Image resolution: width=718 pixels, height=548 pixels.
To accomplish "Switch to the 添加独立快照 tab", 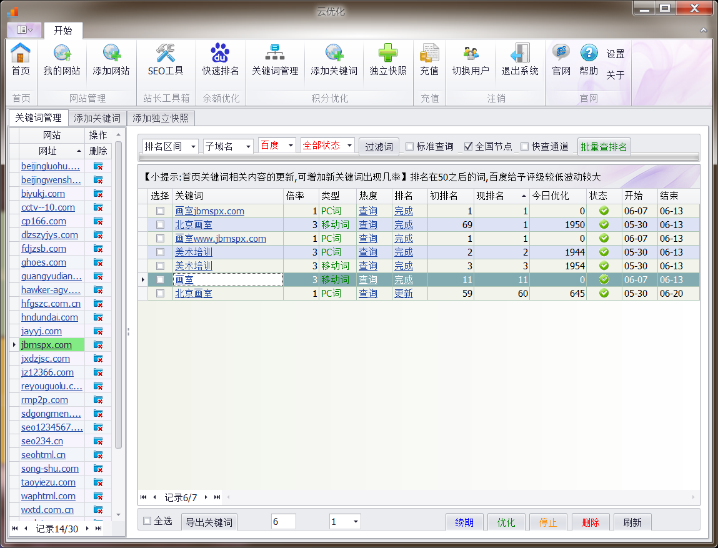I will coord(161,118).
